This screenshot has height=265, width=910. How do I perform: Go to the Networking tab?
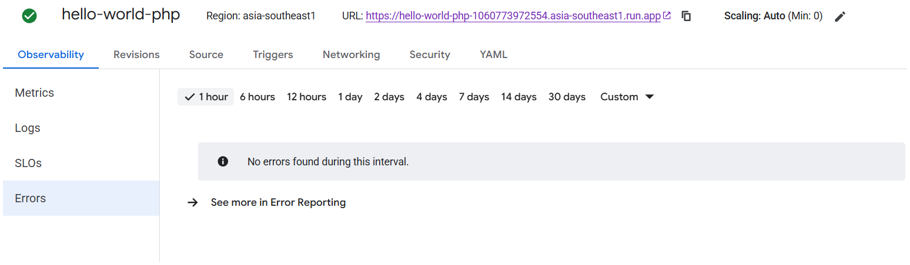(351, 55)
